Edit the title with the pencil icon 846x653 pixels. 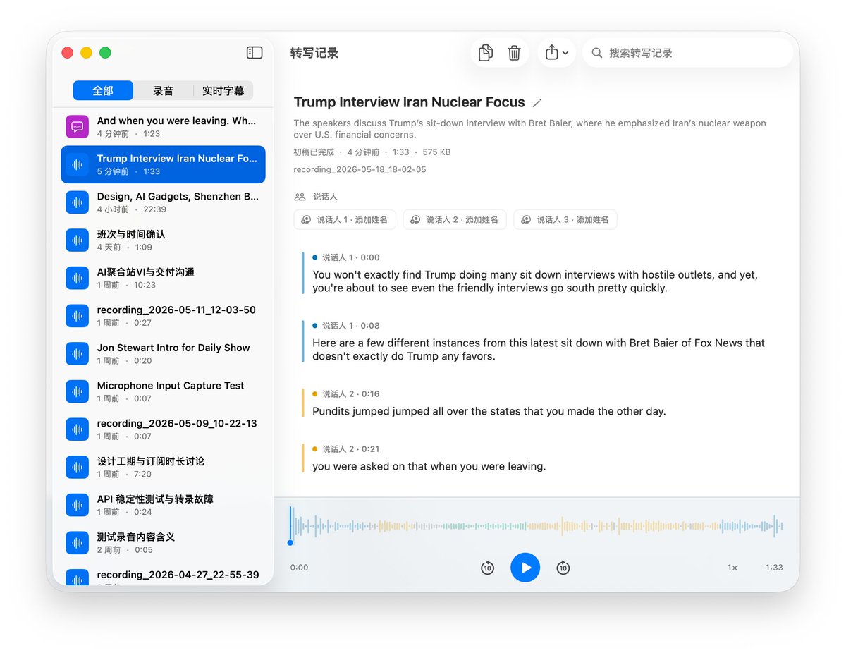point(537,103)
